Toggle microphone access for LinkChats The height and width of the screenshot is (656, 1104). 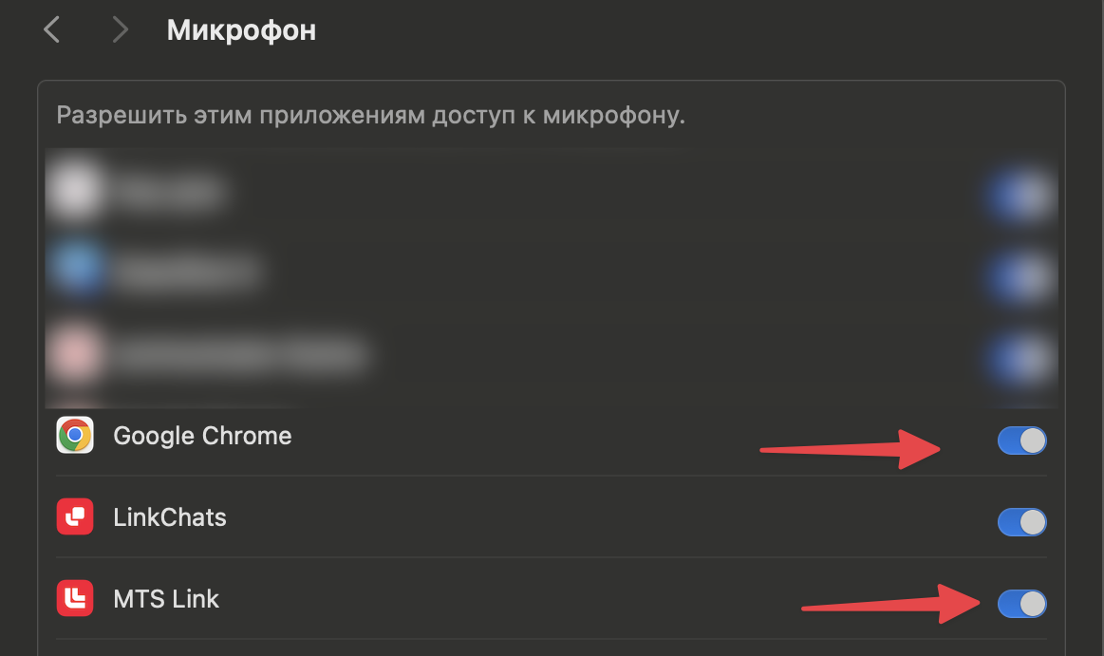pos(1021,522)
